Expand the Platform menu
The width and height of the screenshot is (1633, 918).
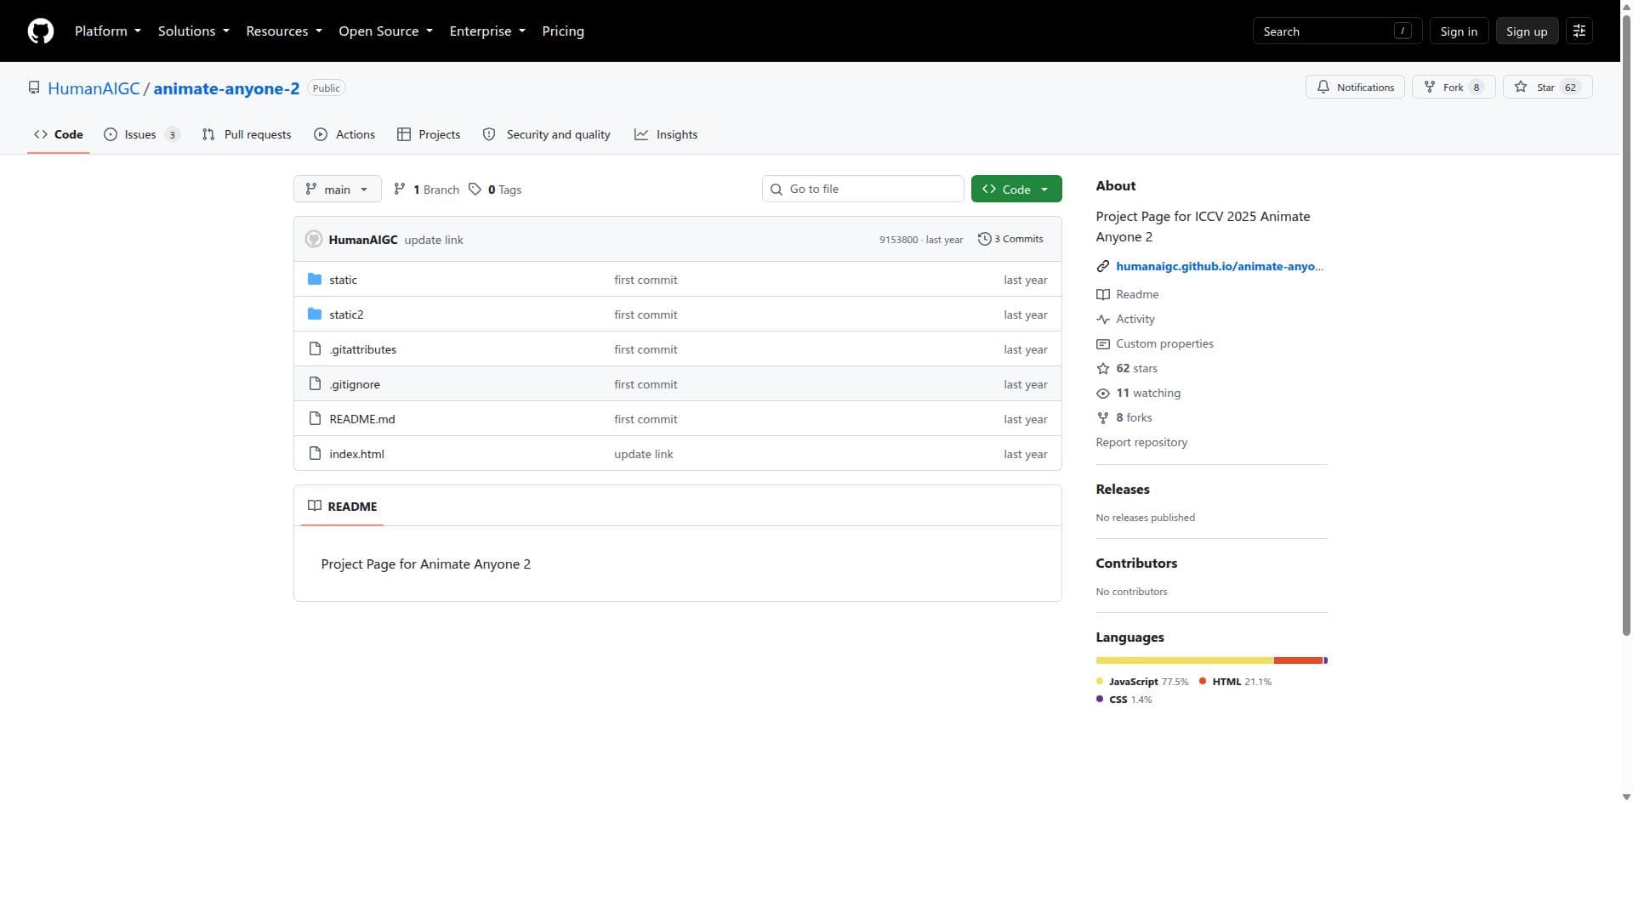(x=108, y=31)
